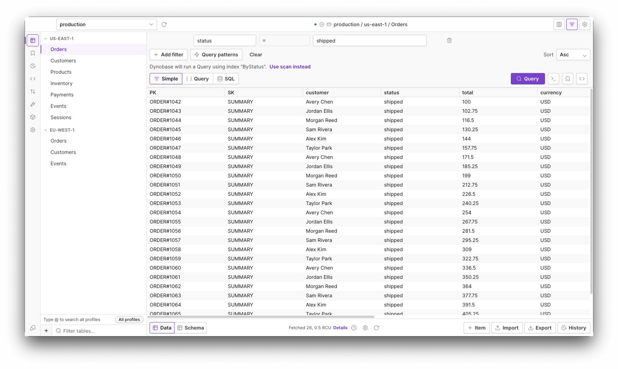Open the terminal icon next to Query
This screenshot has width=618, height=369.
click(x=553, y=79)
